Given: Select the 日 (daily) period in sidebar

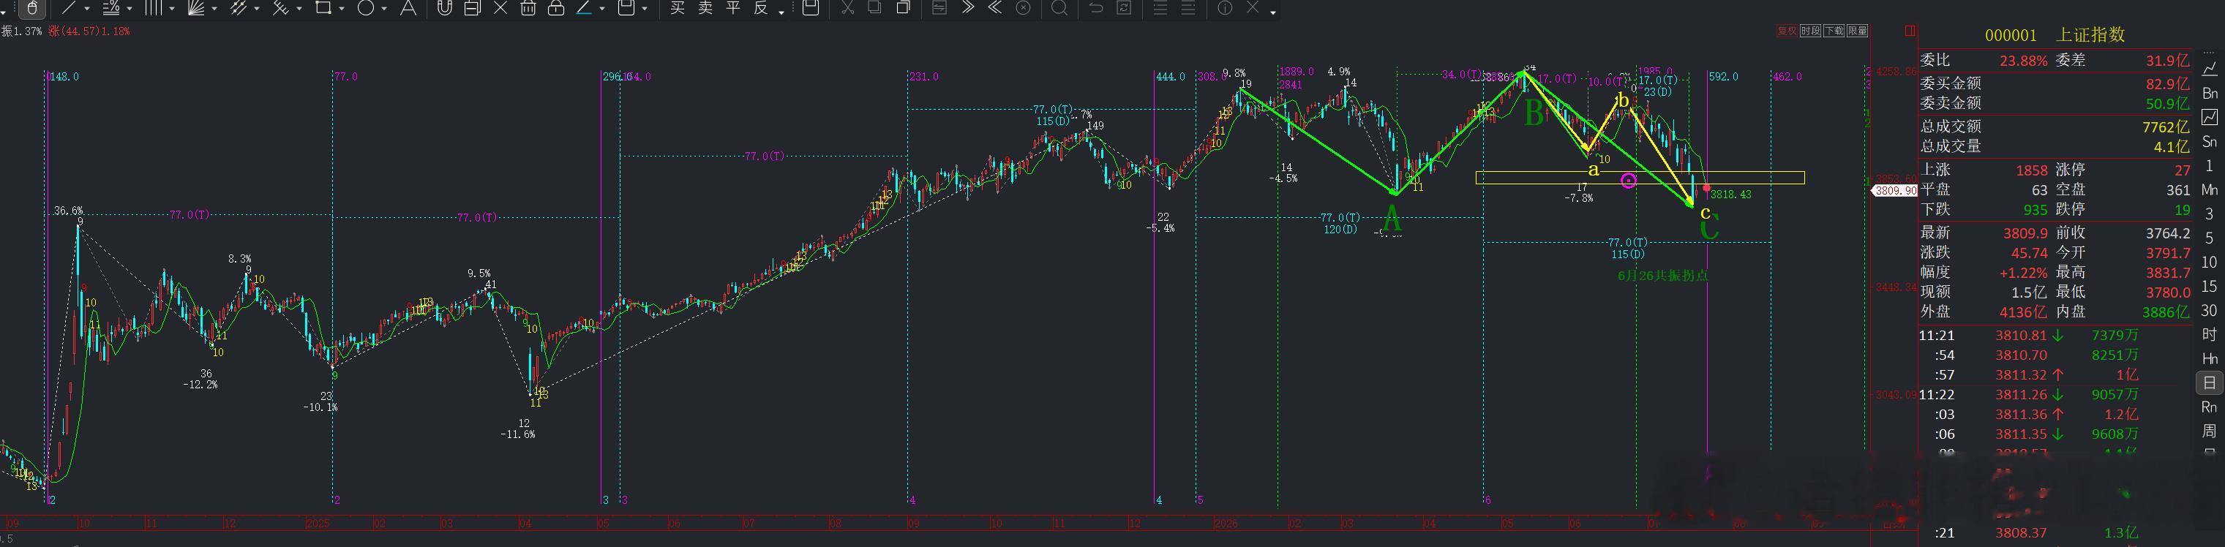Looking at the screenshot, I should click(2210, 383).
